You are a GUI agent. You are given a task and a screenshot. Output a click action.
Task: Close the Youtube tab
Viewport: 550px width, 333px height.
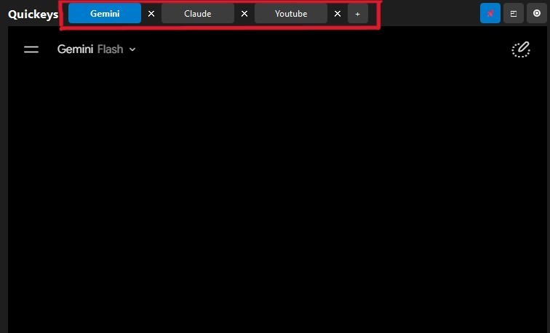coord(338,14)
